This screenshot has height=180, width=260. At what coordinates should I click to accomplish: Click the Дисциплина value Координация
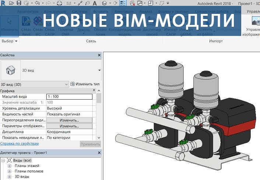(x=69, y=132)
